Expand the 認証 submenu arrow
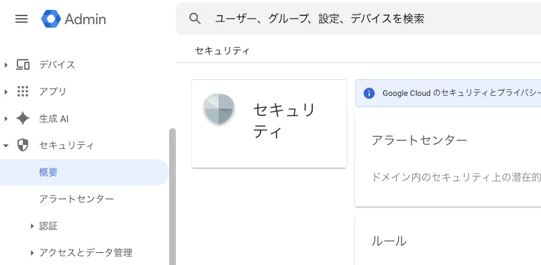The height and width of the screenshot is (265, 541). (x=32, y=226)
